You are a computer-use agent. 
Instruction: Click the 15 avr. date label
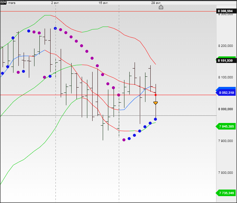coord(103,3)
